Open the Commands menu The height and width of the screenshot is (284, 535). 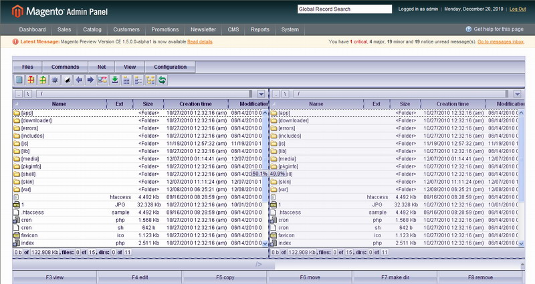tap(65, 67)
